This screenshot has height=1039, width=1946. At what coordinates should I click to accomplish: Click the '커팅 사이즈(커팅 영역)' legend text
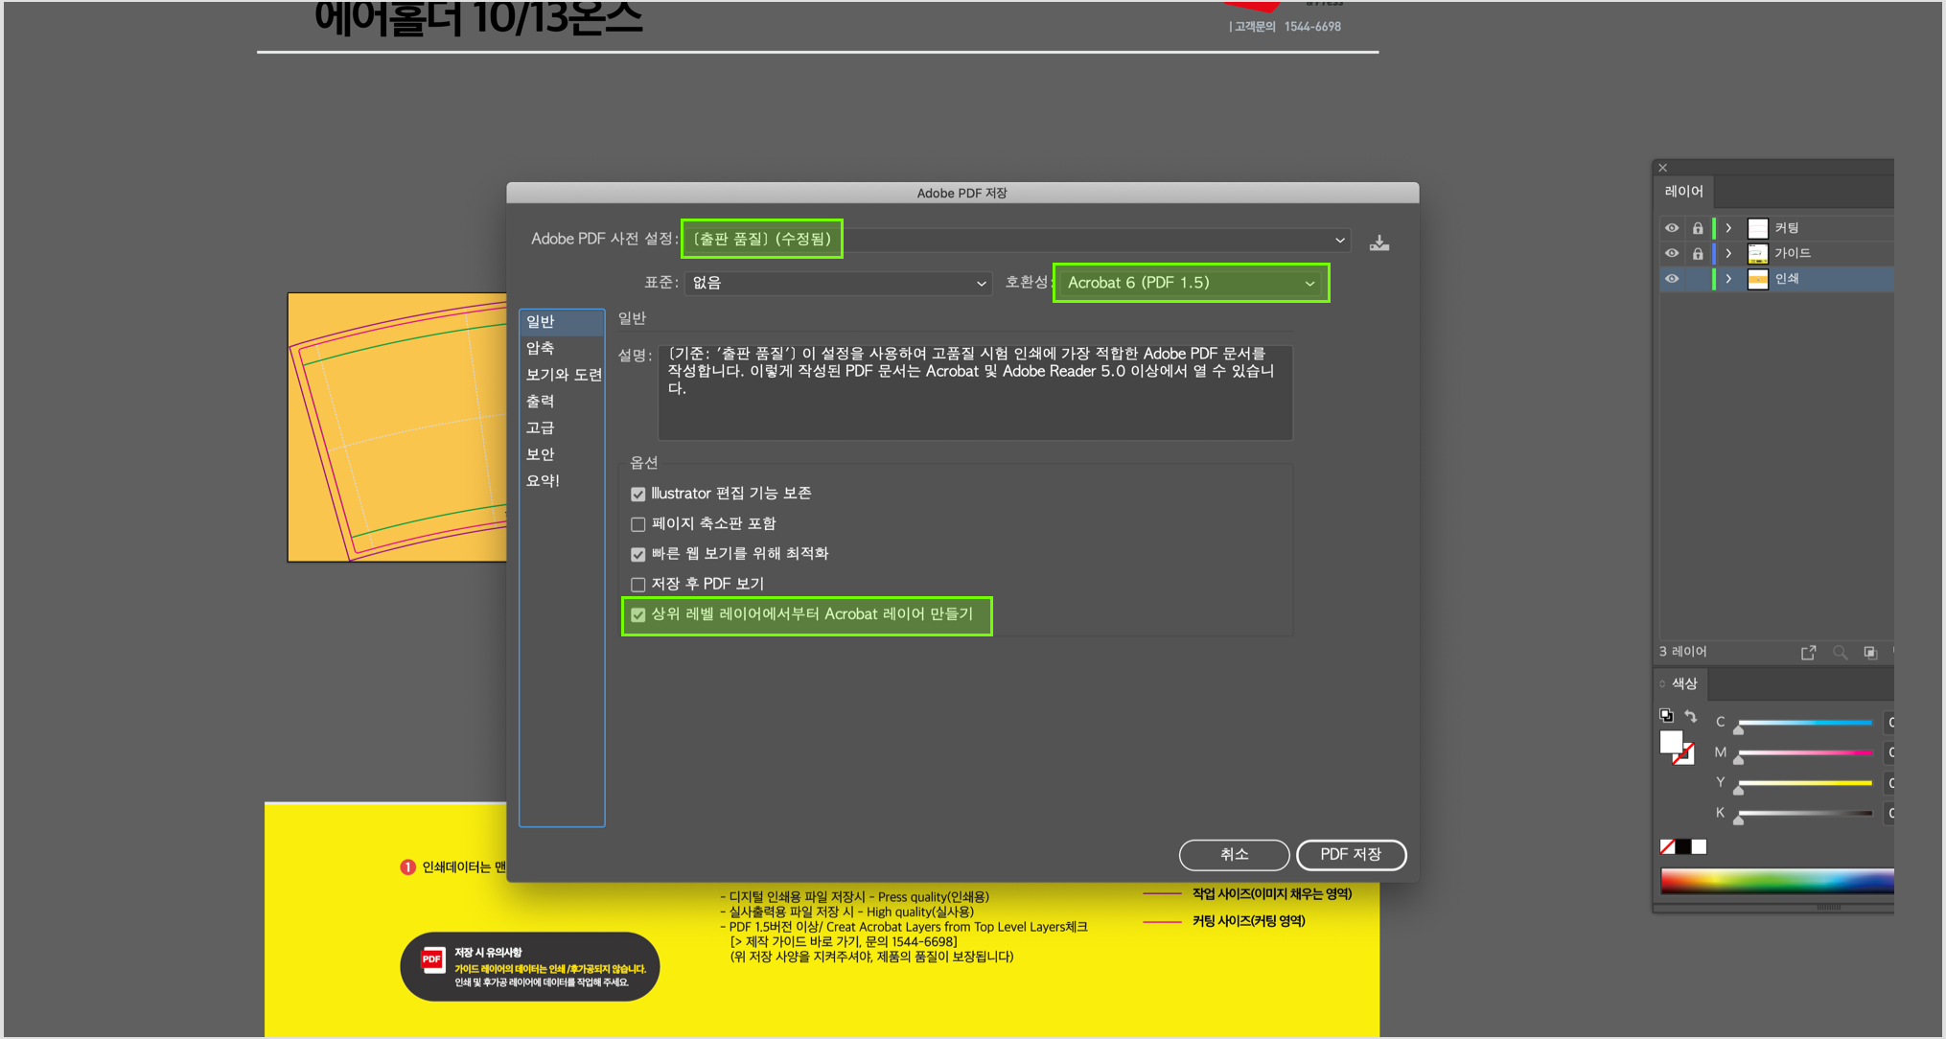(1249, 921)
